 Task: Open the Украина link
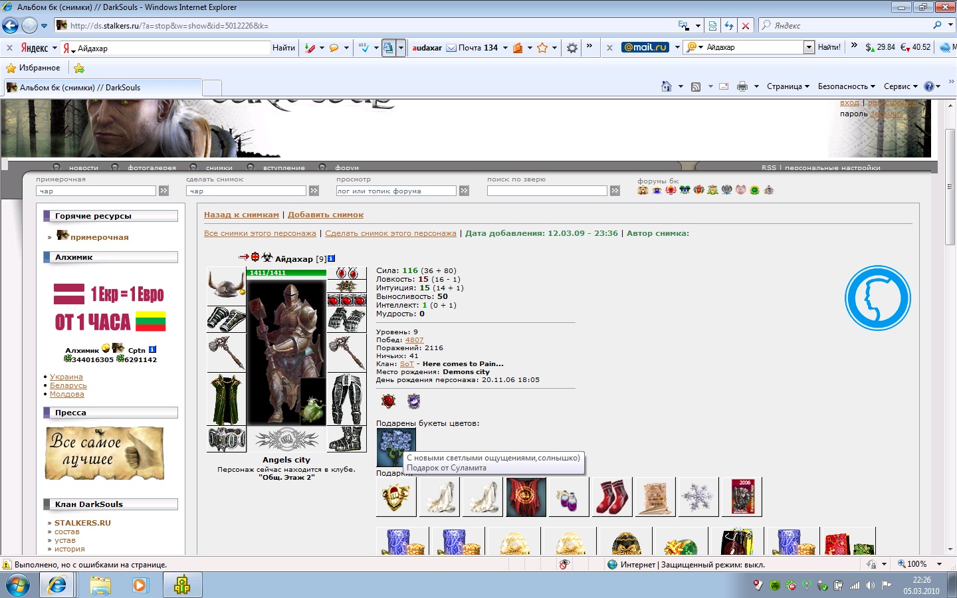click(x=66, y=377)
